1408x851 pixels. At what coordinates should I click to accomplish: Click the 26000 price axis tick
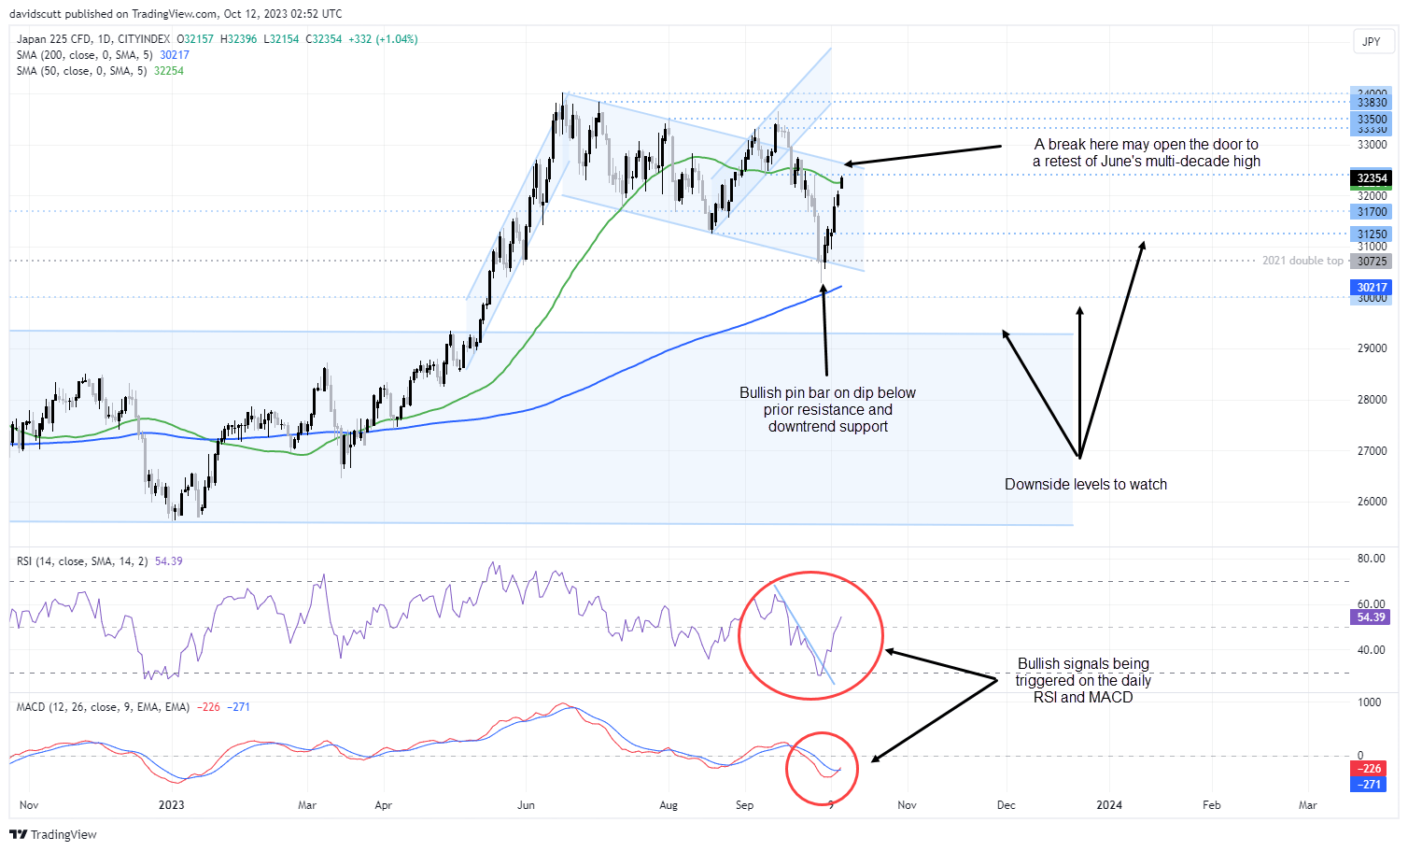(1373, 502)
